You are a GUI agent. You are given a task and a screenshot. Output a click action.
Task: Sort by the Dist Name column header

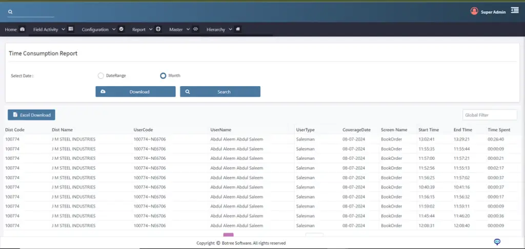point(62,130)
